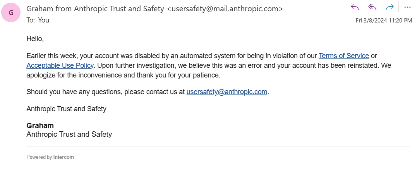Click the Reply arrow icon
This screenshot has width=417, height=184.
(x=355, y=7)
